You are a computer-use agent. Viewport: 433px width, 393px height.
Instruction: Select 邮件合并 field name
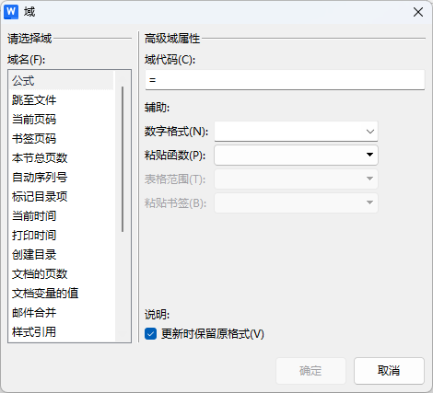tap(62, 313)
